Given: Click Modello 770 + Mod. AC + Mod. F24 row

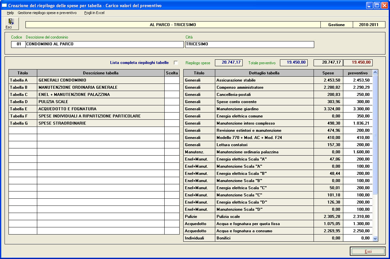Looking at the screenshot, I should coord(278,138).
